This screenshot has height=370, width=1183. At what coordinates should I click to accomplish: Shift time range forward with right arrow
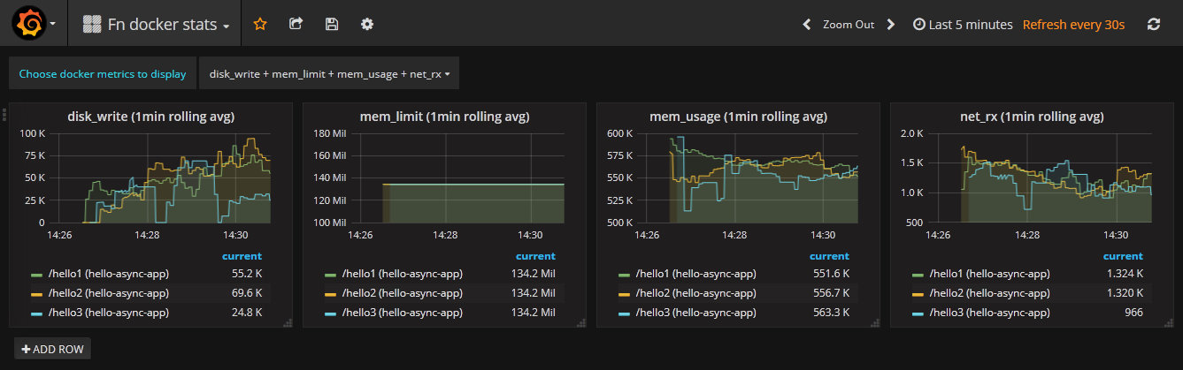point(891,25)
